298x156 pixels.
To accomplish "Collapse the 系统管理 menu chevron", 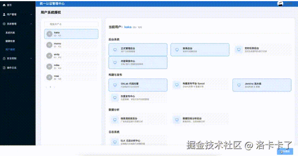I will click(x=31, y=24).
